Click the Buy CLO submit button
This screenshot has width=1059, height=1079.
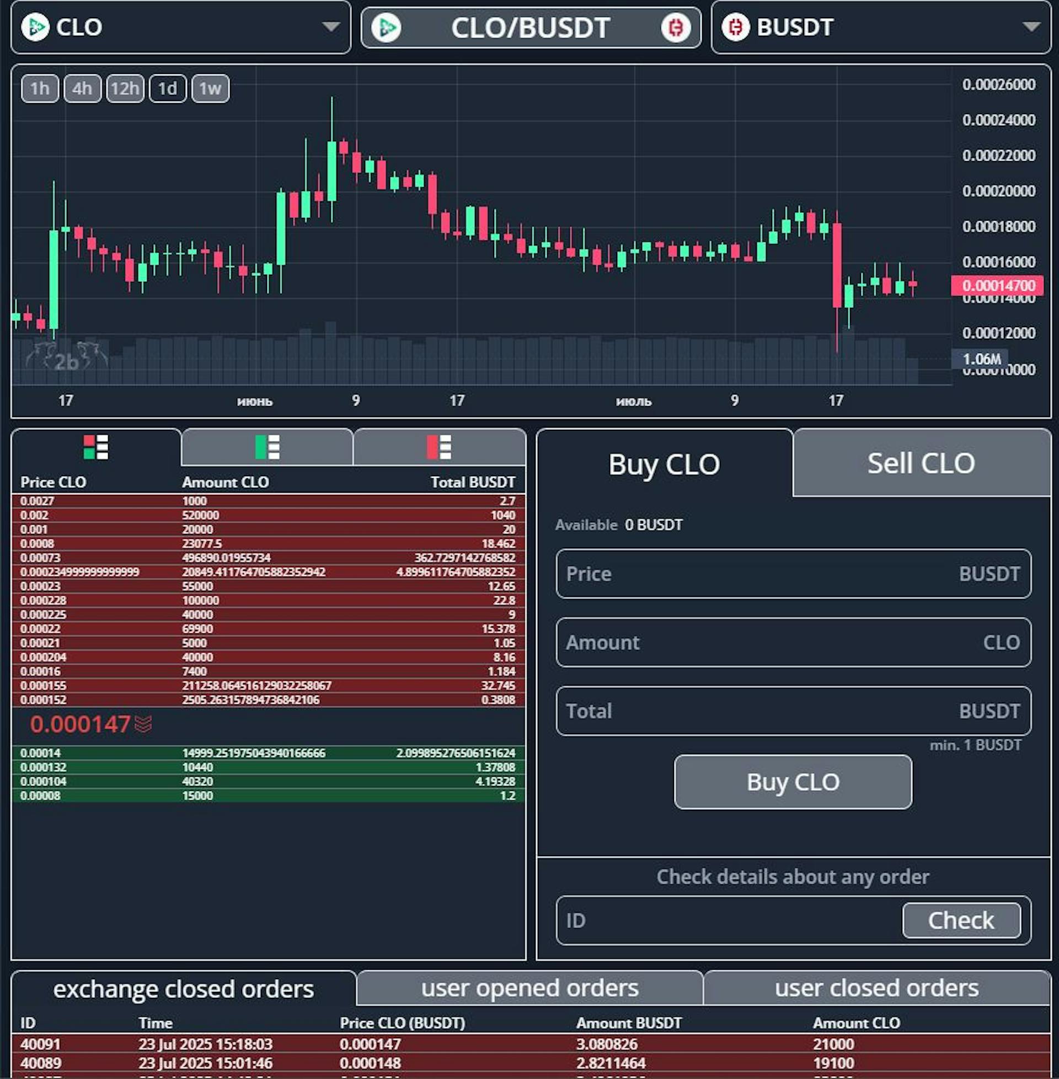pos(793,782)
